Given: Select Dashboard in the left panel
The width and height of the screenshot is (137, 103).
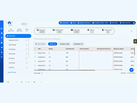Looking at the screenshot, I should point(18,36).
